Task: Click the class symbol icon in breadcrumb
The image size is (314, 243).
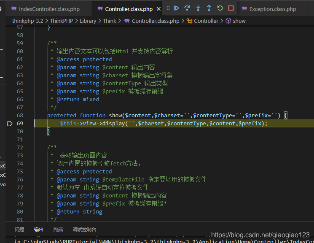Action: click(x=189, y=21)
